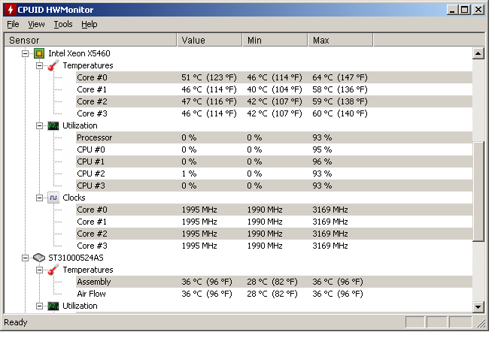Select the Assembly temperature row

[x=274, y=282]
